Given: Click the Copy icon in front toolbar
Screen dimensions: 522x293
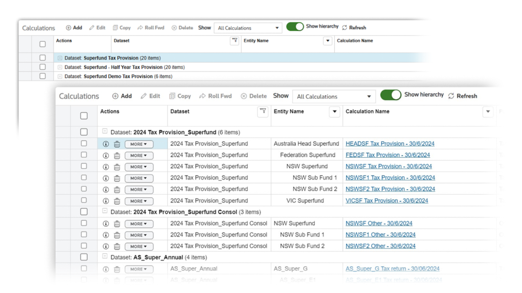Looking at the screenshot, I should 172,96.
